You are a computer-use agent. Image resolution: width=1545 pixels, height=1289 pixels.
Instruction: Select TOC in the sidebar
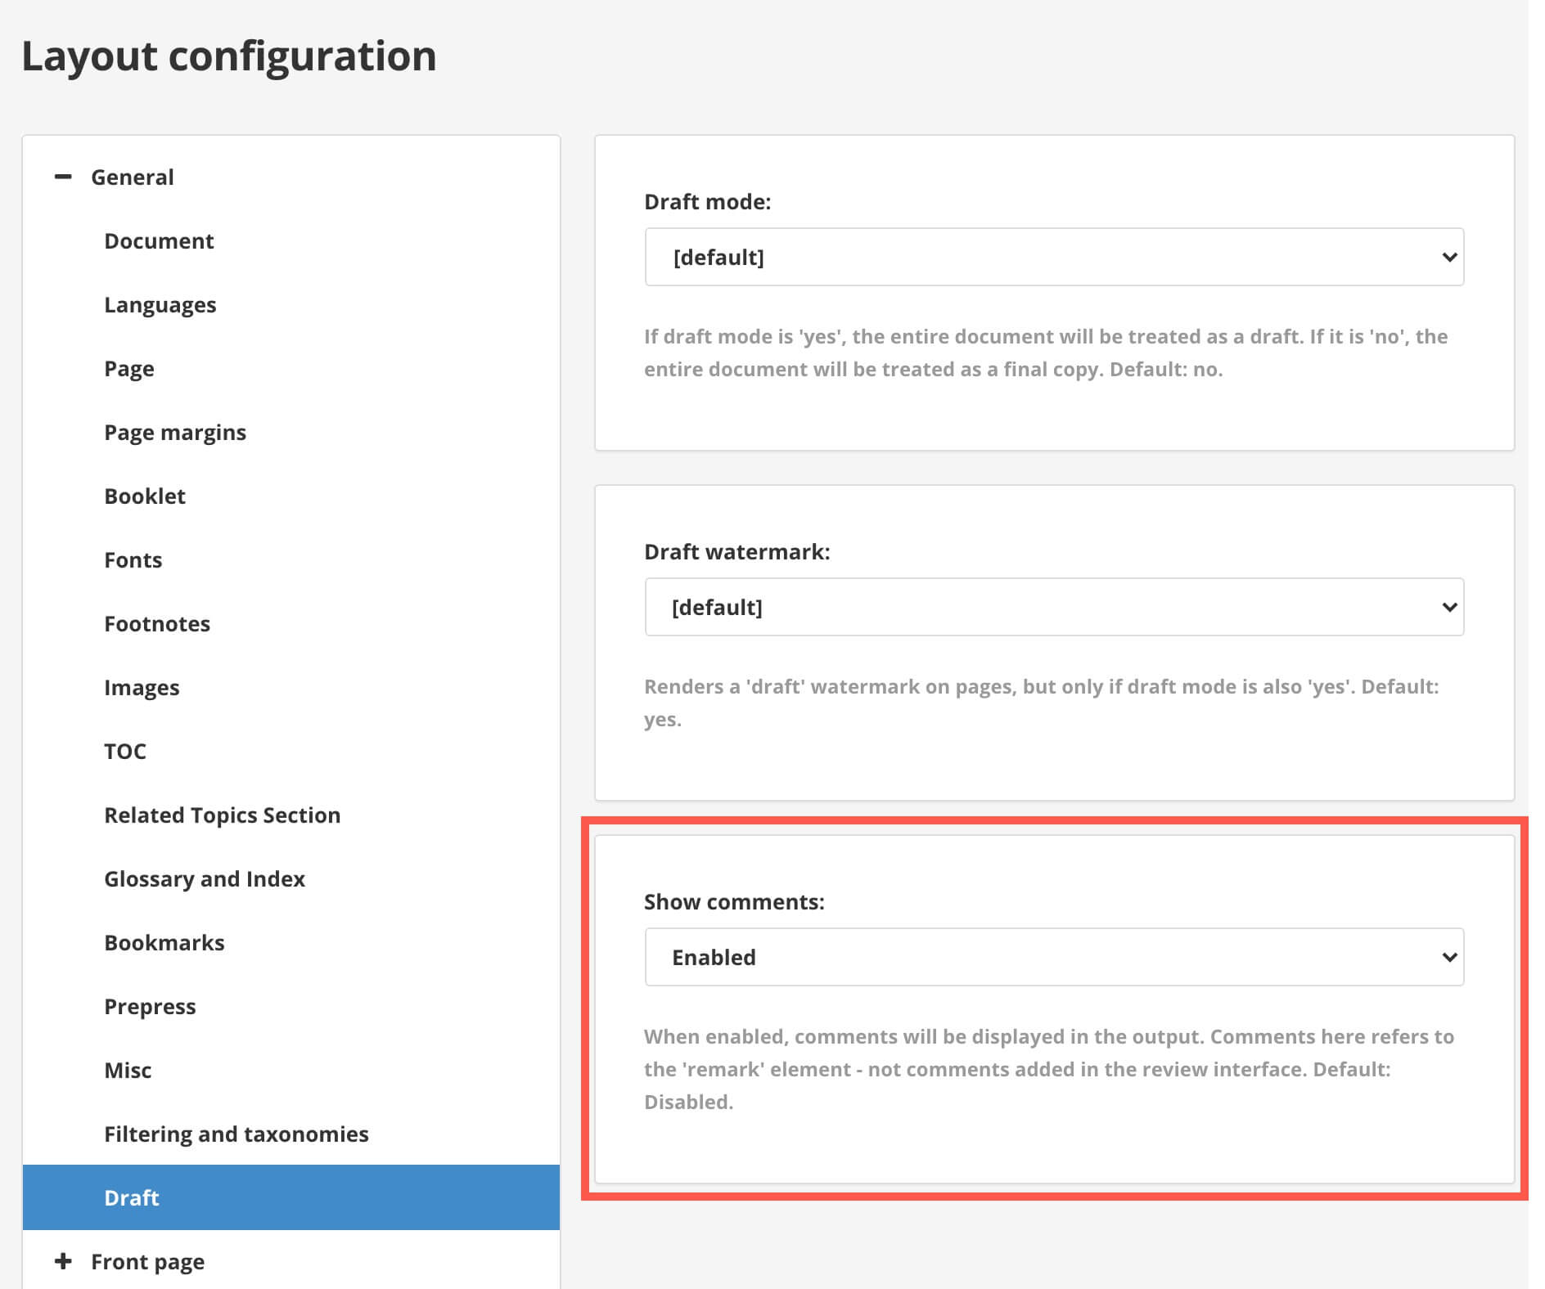pos(125,752)
